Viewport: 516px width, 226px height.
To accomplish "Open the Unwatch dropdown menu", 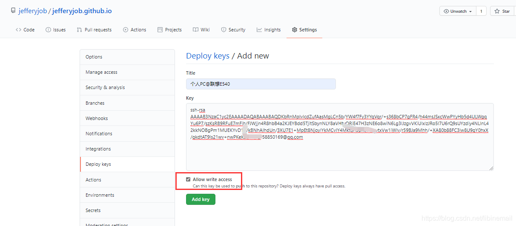I will (x=458, y=11).
